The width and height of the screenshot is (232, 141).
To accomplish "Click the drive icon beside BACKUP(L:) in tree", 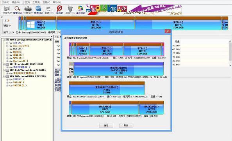I will pos(11,86).
